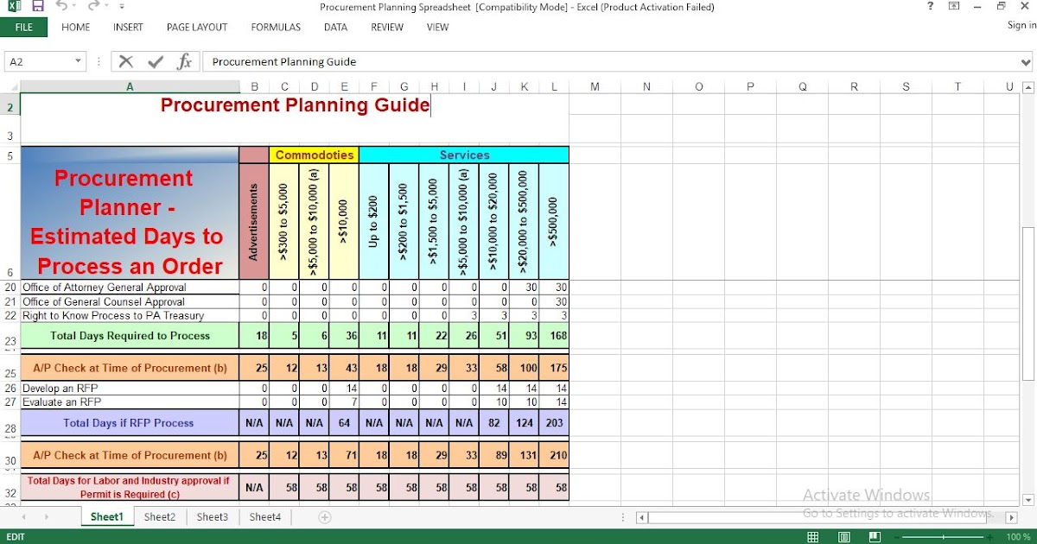Expand the formula bar with its chevron
Screen dimensions: 1037x544
coord(1026,61)
